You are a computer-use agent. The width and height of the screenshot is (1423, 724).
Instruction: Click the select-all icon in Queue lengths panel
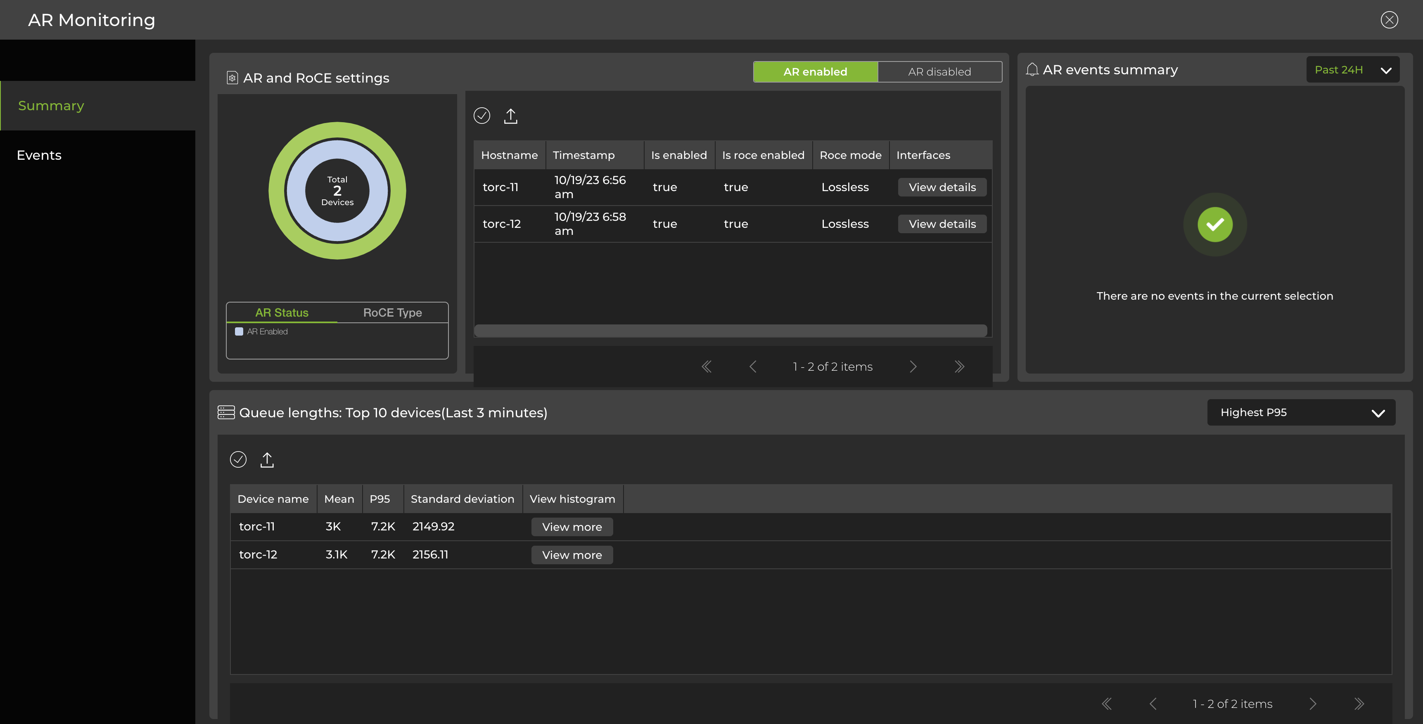[238, 459]
